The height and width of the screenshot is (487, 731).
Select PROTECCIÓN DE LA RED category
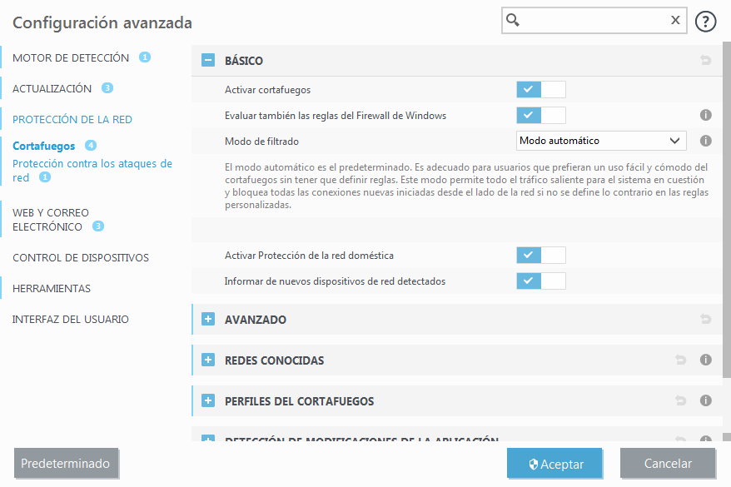pyautogui.click(x=72, y=119)
